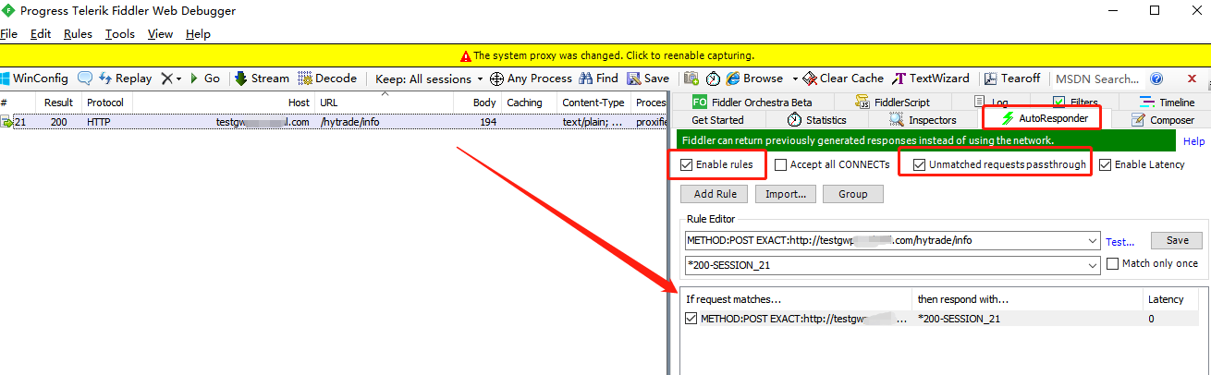Sort sessions by Body column header
Screen dimensions: 1211x375
(x=484, y=103)
